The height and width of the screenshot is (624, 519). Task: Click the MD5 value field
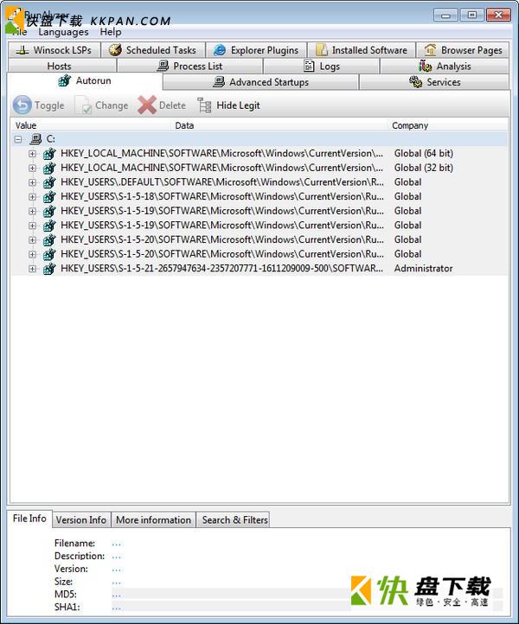pos(307,594)
